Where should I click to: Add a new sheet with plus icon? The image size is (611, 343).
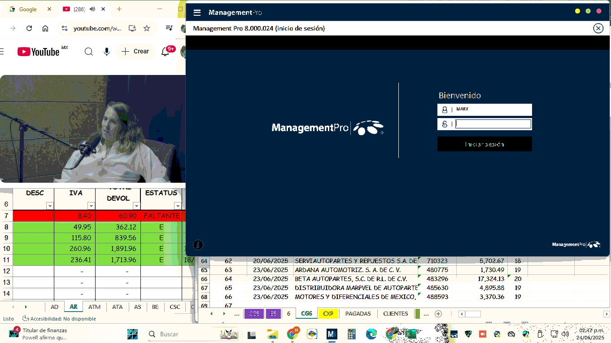(x=438, y=314)
